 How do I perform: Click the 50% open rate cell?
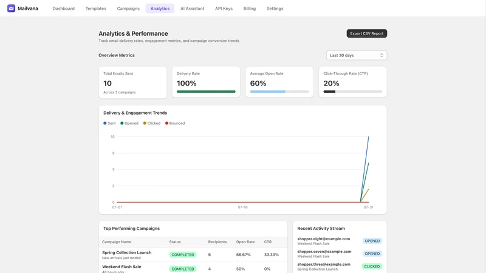coord(240,269)
